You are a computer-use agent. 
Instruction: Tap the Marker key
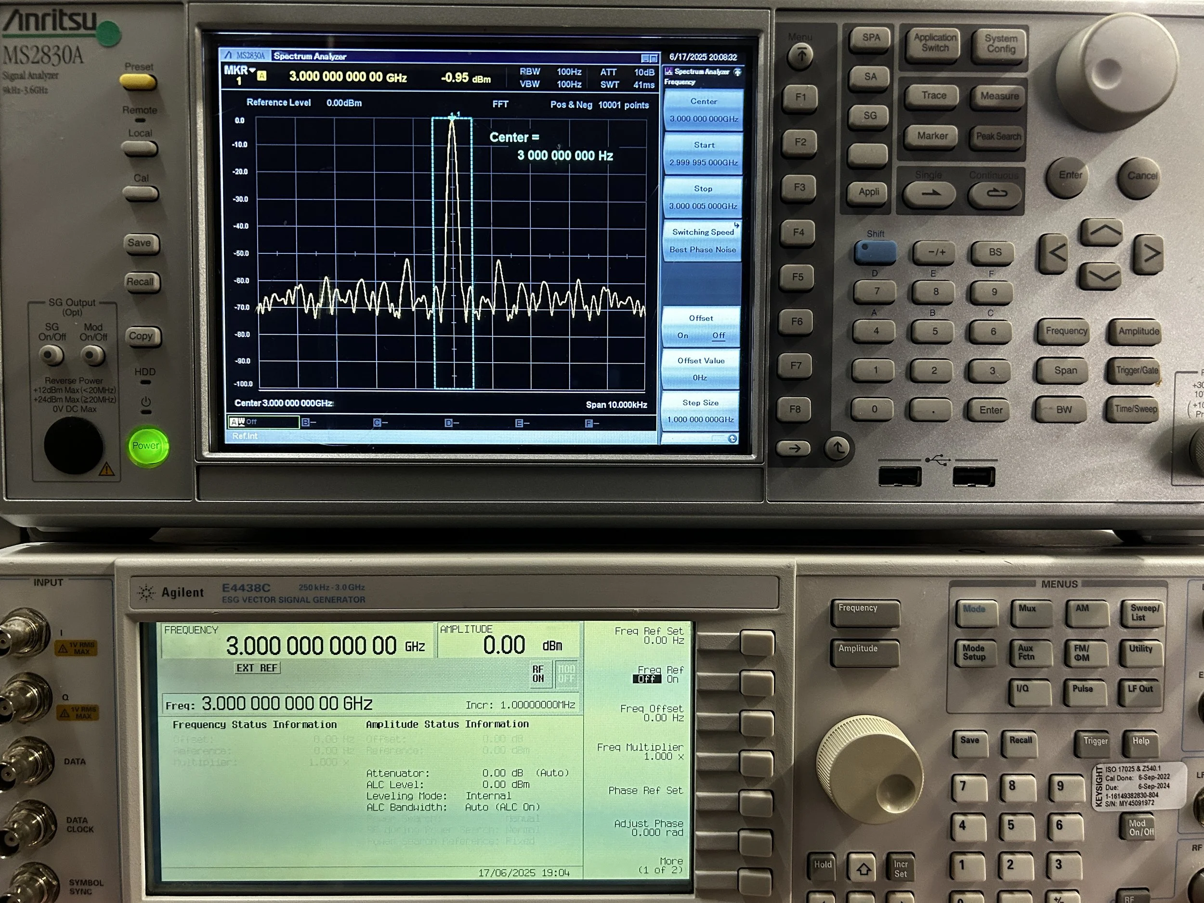[932, 136]
